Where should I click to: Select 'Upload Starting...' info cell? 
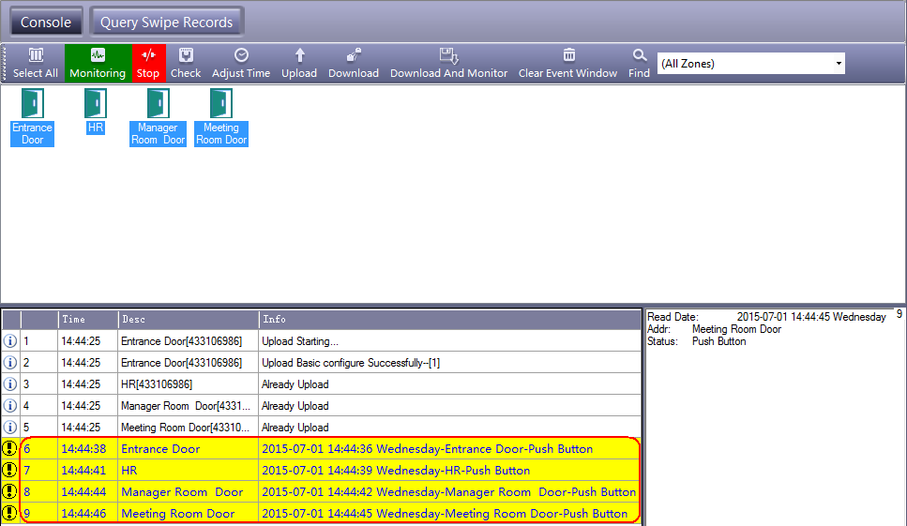tap(449, 341)
